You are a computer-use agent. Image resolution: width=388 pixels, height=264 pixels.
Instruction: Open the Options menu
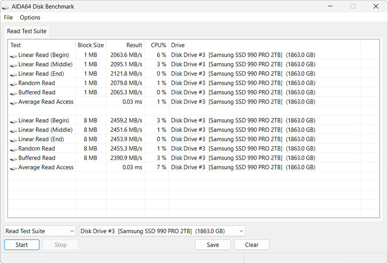30,17
